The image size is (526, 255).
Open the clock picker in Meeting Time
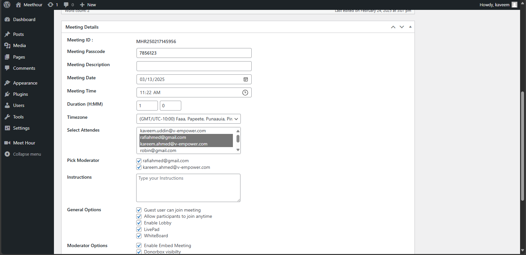245,92
